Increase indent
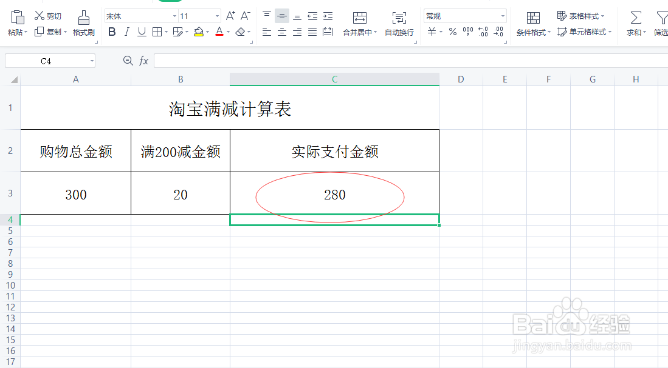 coord(328,16)
